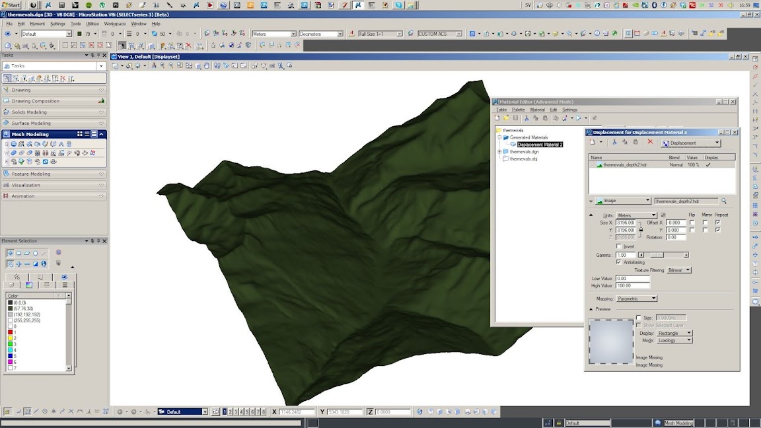761x428 pixels.
Task: Click the lock icon linking Size X/Y
Action: coord(640,230)
